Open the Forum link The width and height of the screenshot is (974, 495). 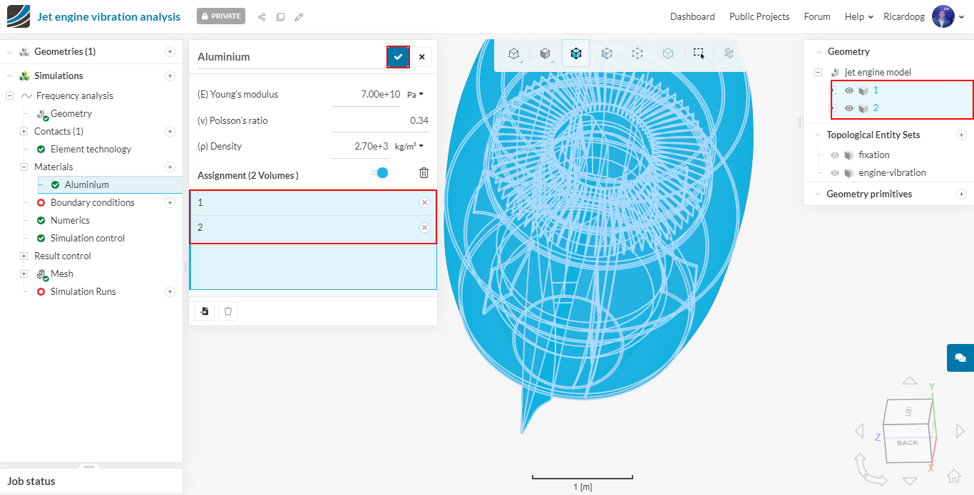click(x=817, y=16)
